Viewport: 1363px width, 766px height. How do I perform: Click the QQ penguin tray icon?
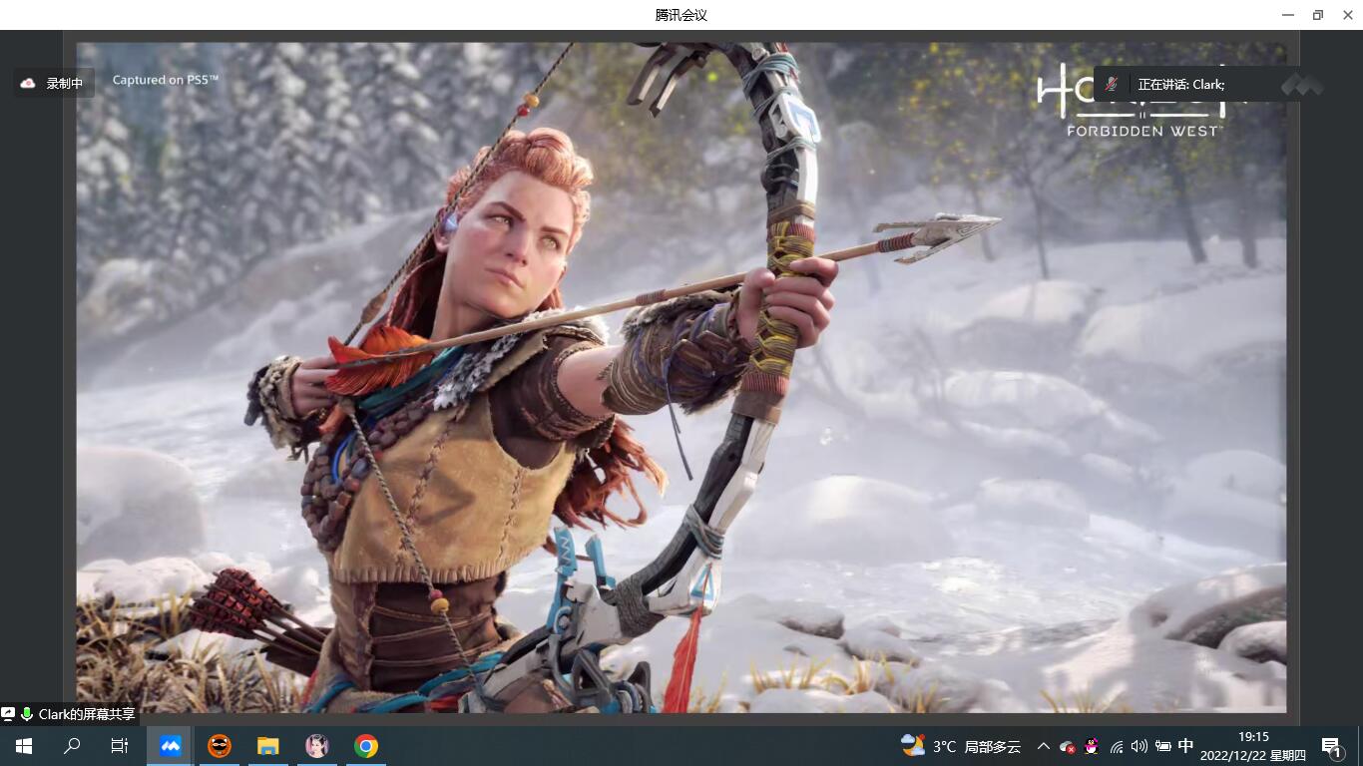tap(1092, 746)
